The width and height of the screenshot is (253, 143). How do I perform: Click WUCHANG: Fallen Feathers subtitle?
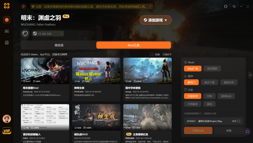point(38,25)
